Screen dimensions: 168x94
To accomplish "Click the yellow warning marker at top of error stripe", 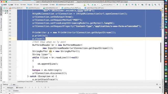I will click(161, 10).
